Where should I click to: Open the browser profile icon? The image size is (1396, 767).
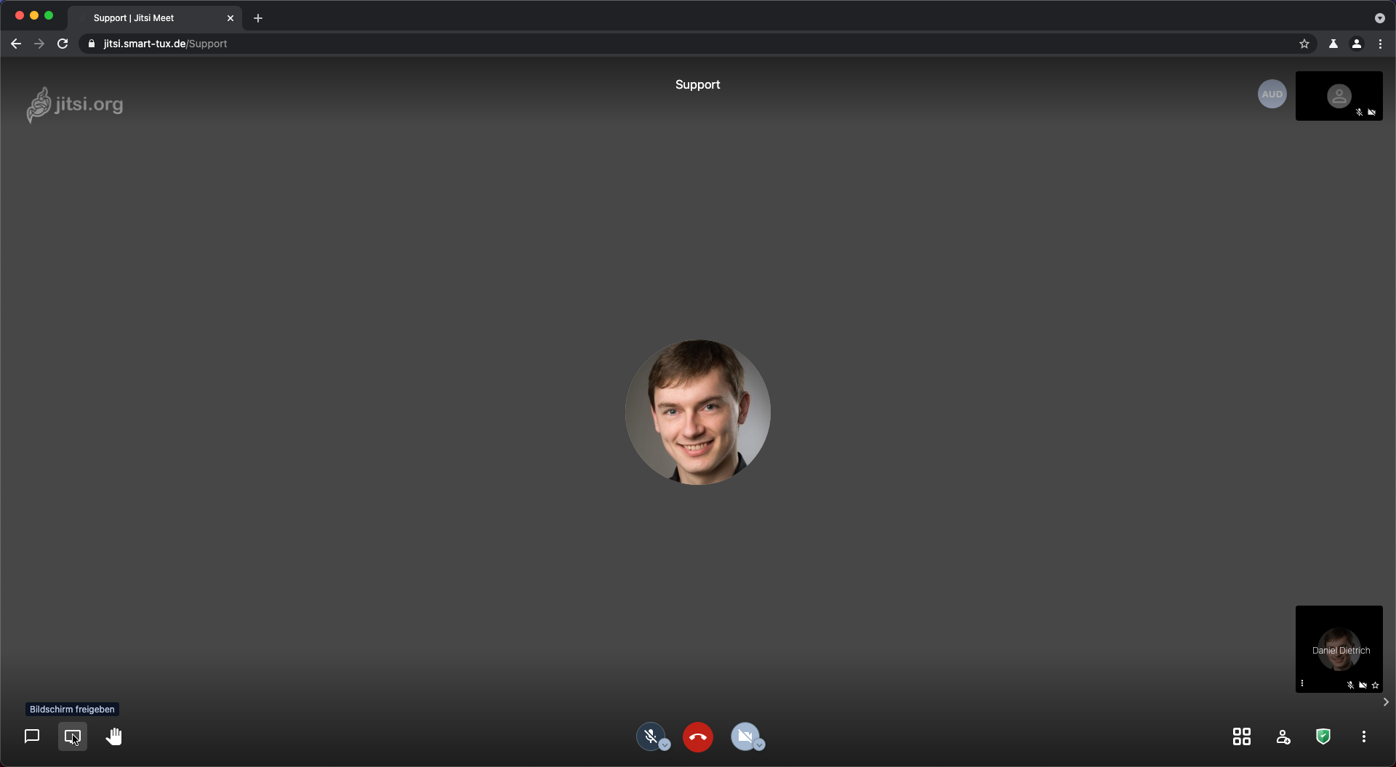(x=1357, y=44)
